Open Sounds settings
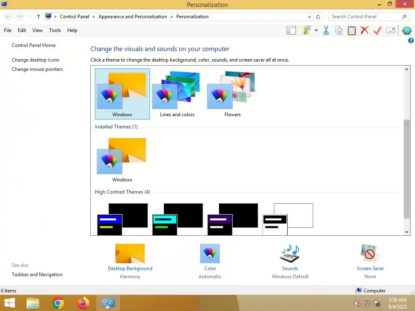The height and width of the screenshot is (311, 415). [x=290, y=261]
